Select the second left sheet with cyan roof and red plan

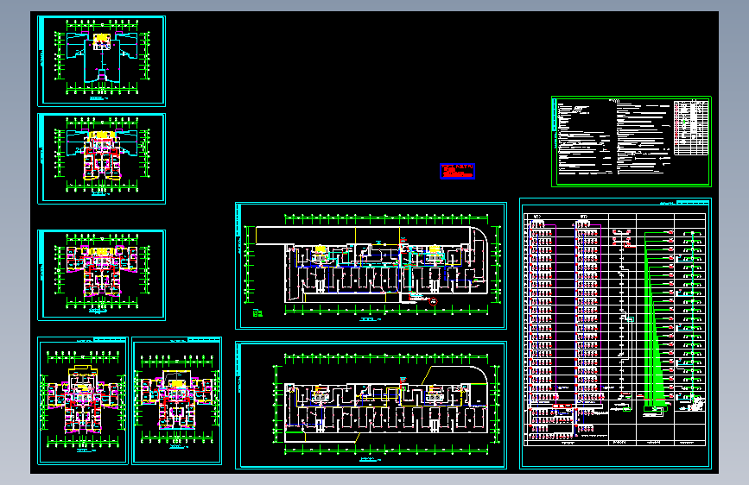101,159
